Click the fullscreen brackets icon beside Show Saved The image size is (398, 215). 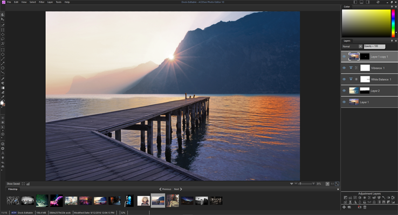point(23,184)
